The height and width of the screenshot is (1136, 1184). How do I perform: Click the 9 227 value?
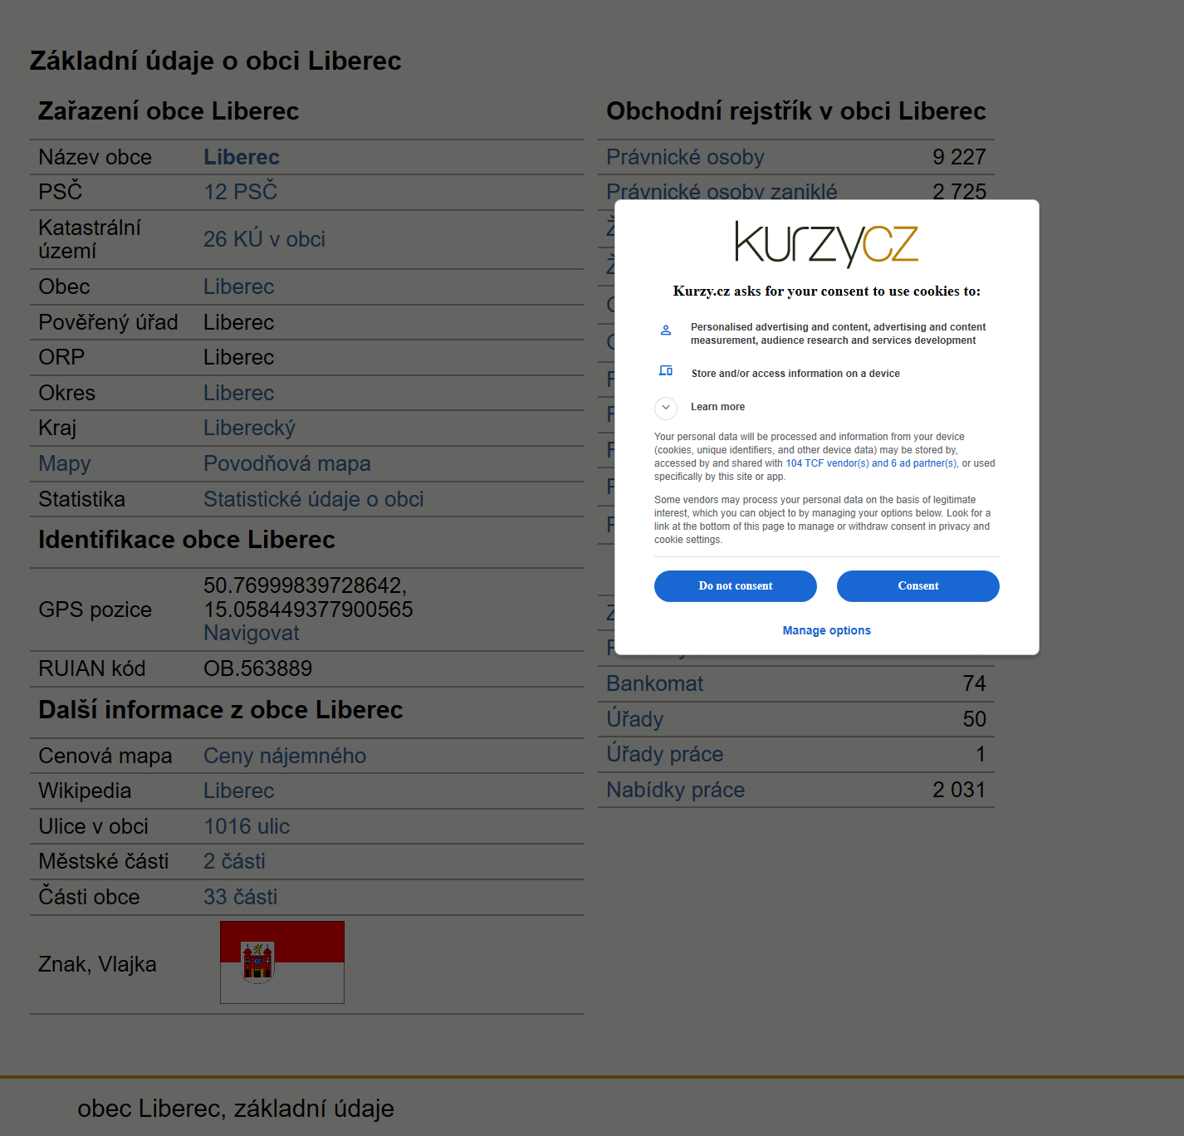(959, 157)
